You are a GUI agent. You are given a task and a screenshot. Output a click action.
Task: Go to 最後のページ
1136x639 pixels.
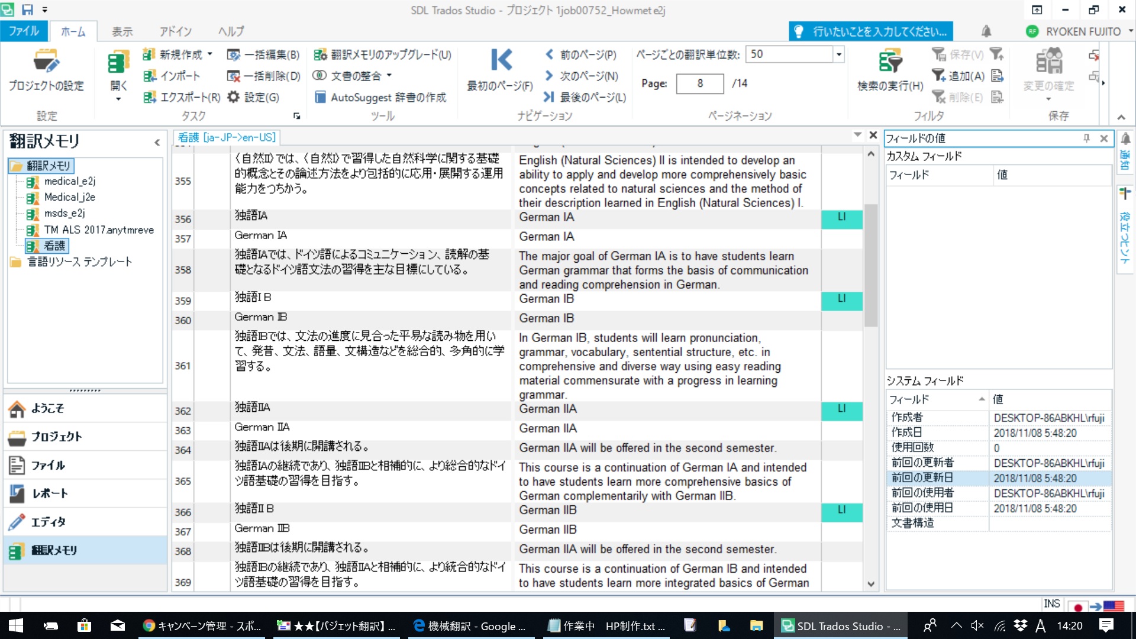point(585,98)
